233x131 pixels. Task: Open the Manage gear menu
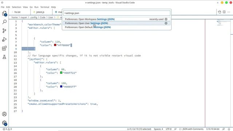(4, 123)
